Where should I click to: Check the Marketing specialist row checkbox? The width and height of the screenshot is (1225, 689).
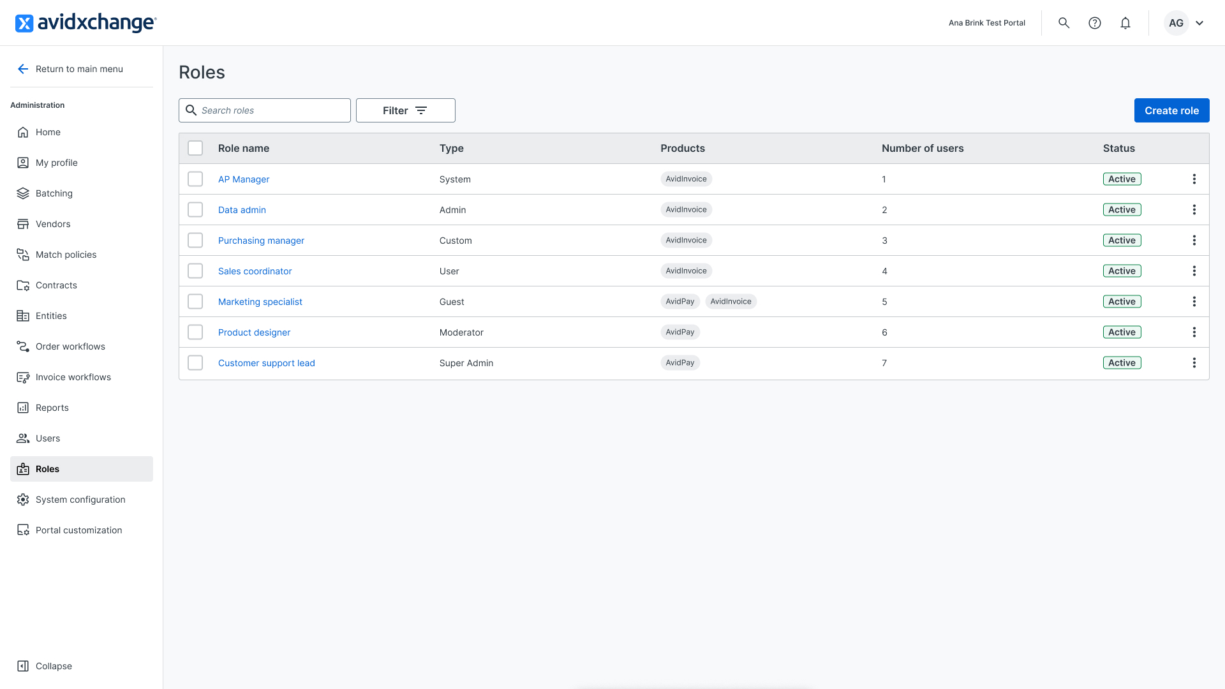tap(195, 302)
